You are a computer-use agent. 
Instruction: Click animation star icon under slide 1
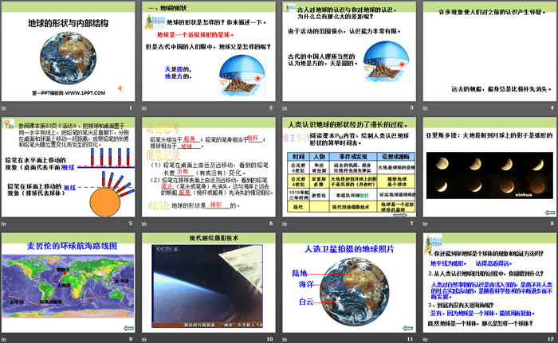(4, 108)
